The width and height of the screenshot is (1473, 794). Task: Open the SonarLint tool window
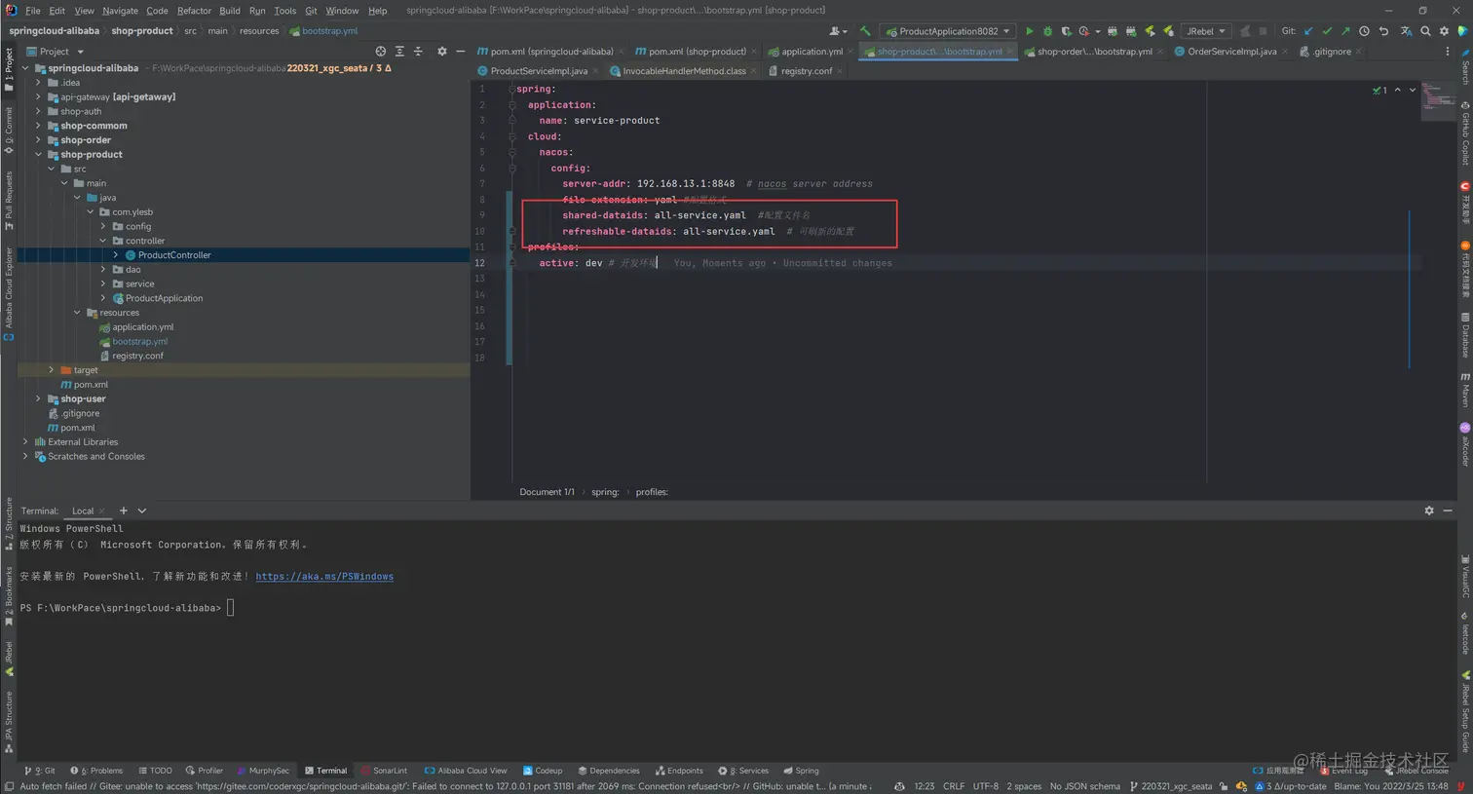[384, 771]
